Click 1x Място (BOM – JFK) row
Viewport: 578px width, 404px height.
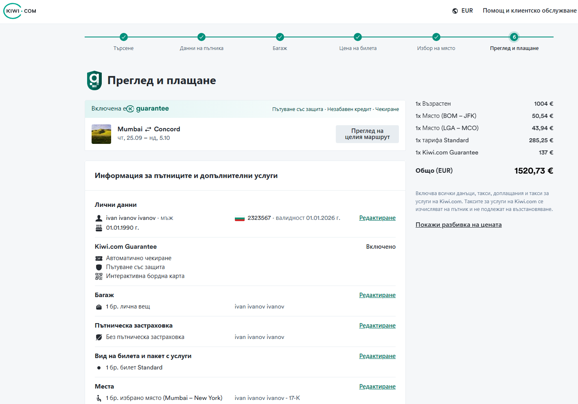tap(484, 116)
